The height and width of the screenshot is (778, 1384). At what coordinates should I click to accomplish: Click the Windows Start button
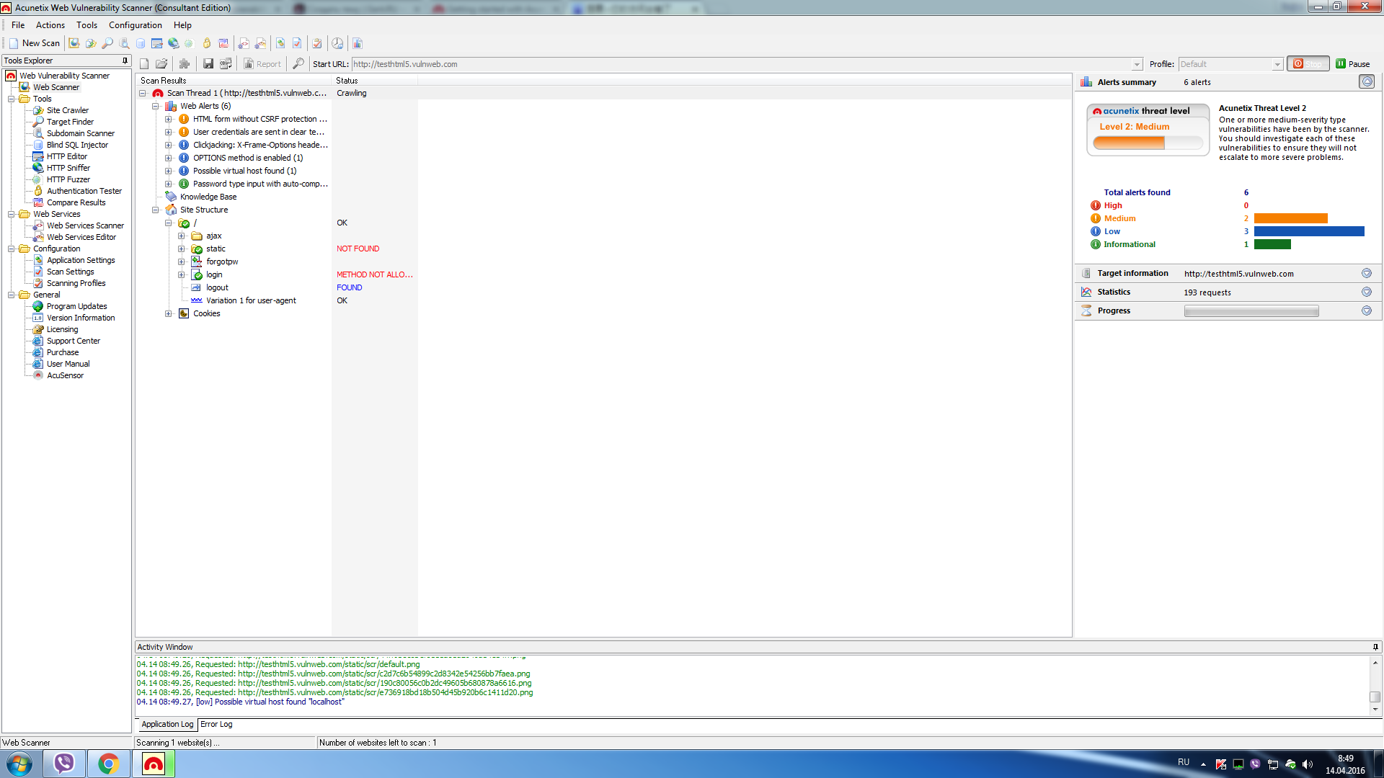point(19,764)
